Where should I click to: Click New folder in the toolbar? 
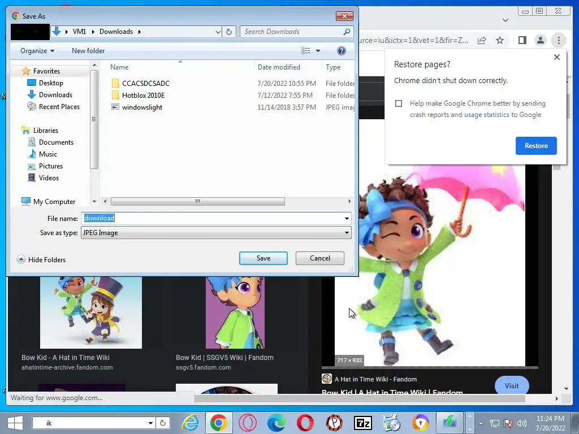click(x=88, y=51)
